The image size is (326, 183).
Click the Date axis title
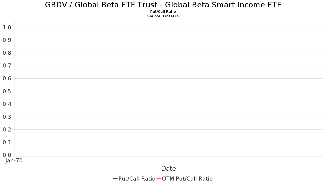(x=168, y=169)
